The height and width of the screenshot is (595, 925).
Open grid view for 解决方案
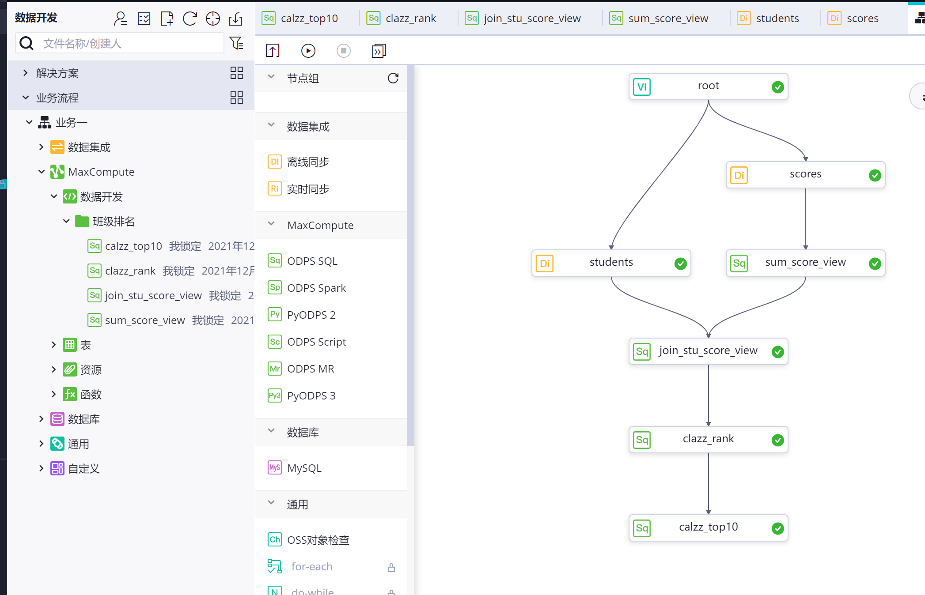[237, 73]
